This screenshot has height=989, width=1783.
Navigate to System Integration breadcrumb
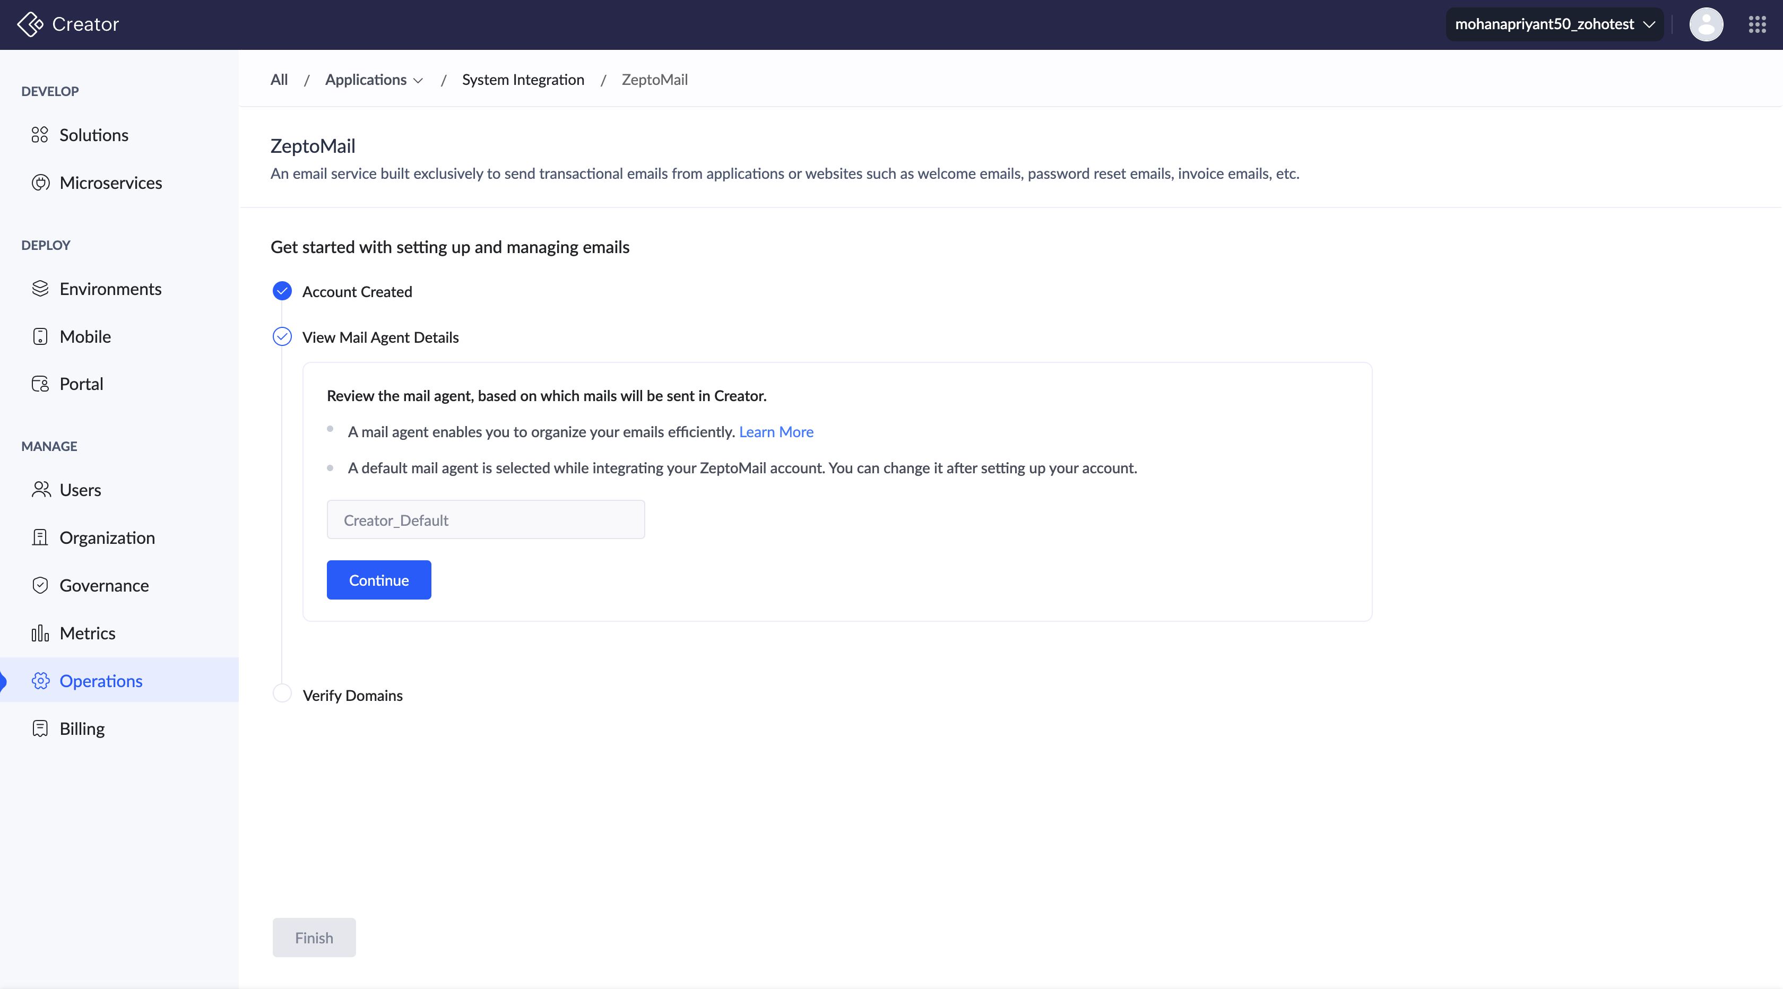click(523, 80)
